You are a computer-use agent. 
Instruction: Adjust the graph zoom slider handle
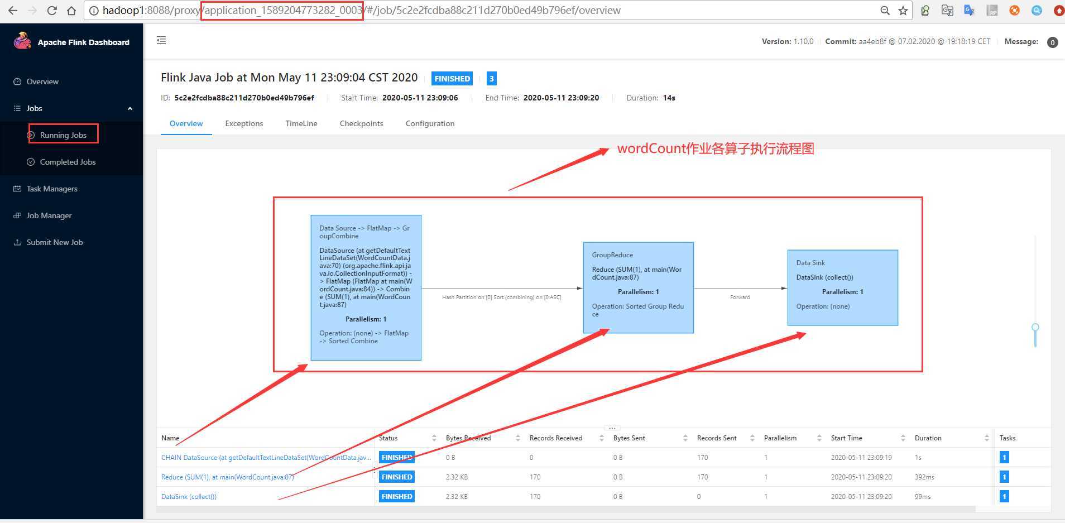click(1035, 328)
